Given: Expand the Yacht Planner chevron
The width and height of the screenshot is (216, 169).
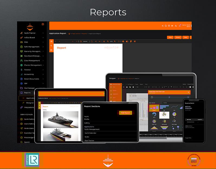Looking at the screenshot, I should click(43, 33).
